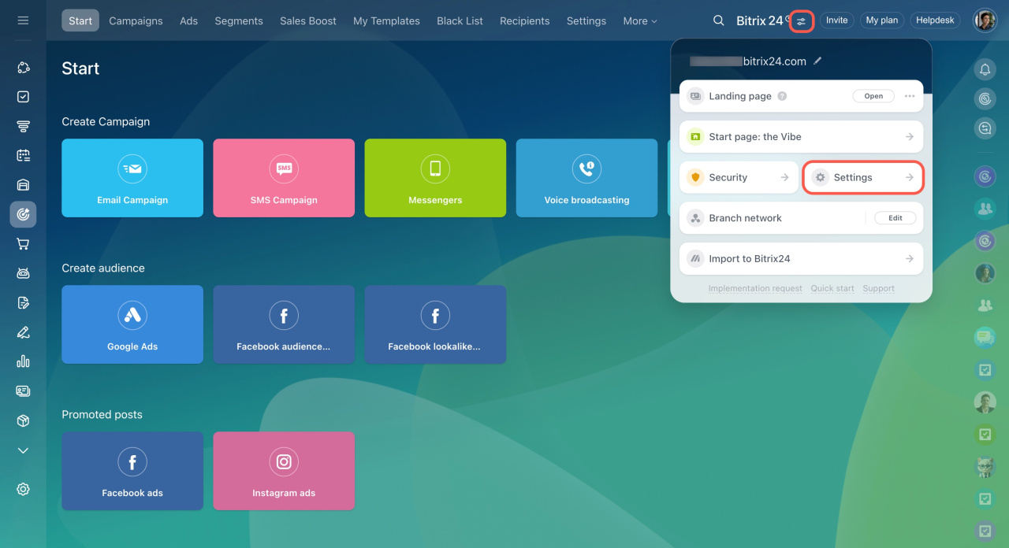This screenshot has height=548, width=1009.
Task: Open the document-with-pencil sidebar icon
Action: (23, 303)
